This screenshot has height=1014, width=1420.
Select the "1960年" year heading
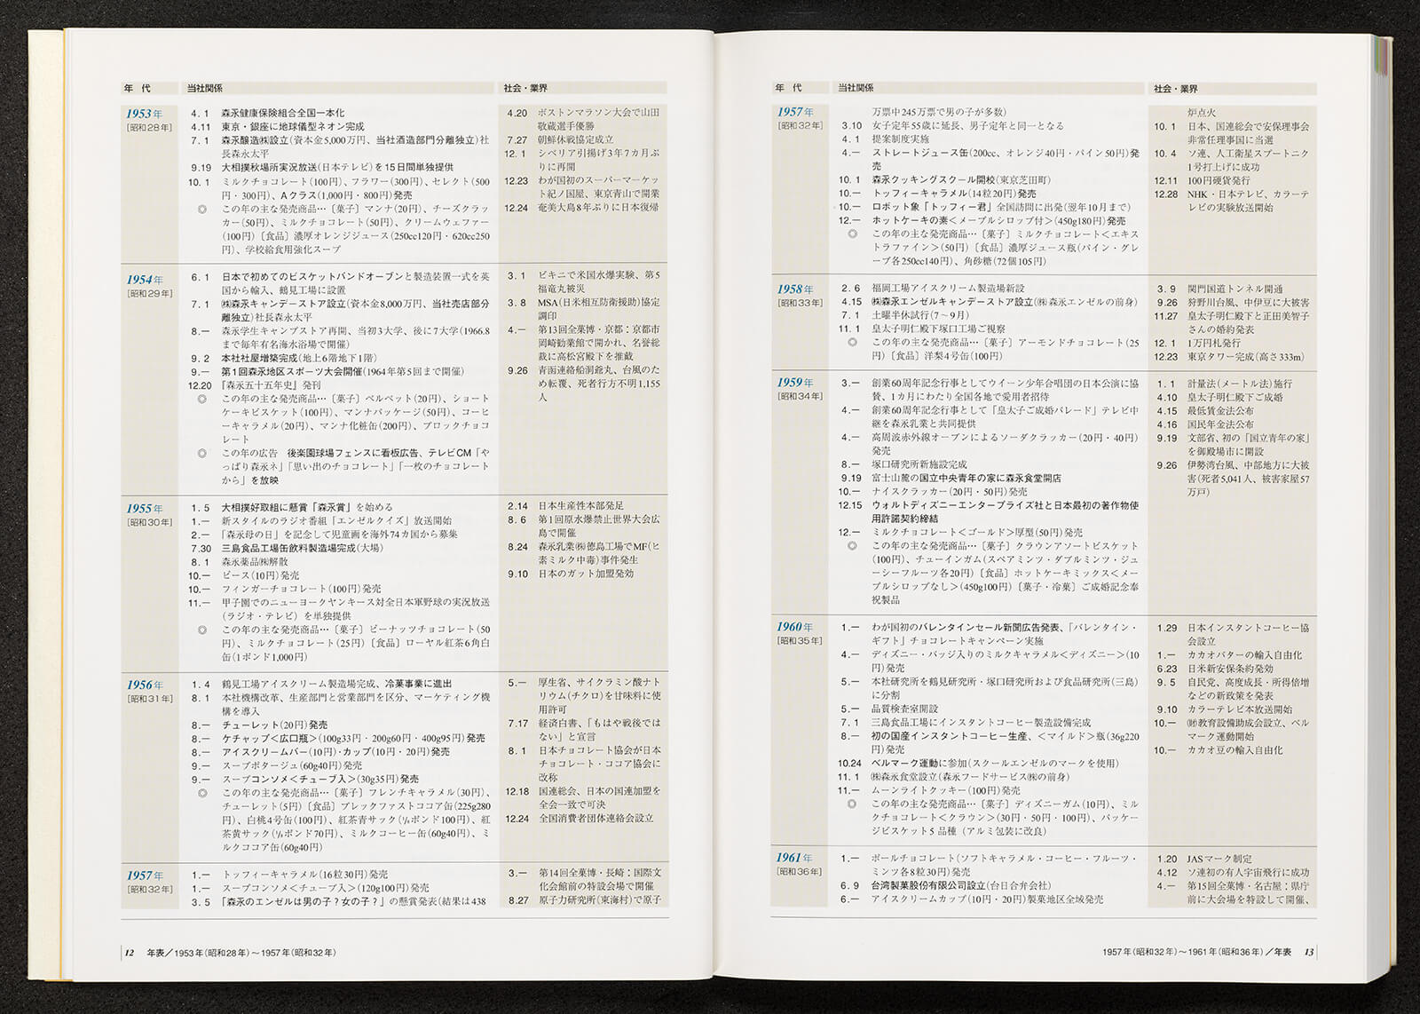point(795,627)
